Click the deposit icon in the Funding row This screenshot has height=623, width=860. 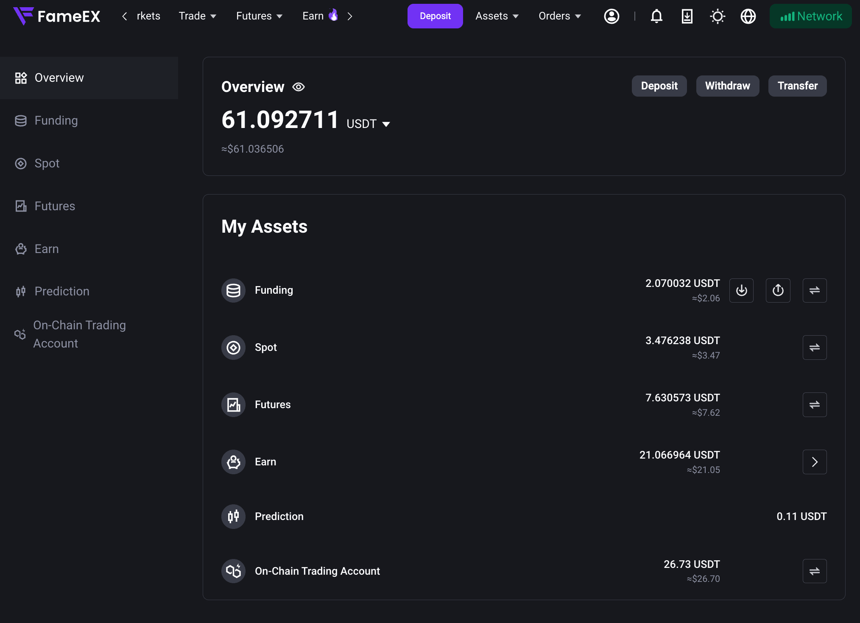[741, 290]
